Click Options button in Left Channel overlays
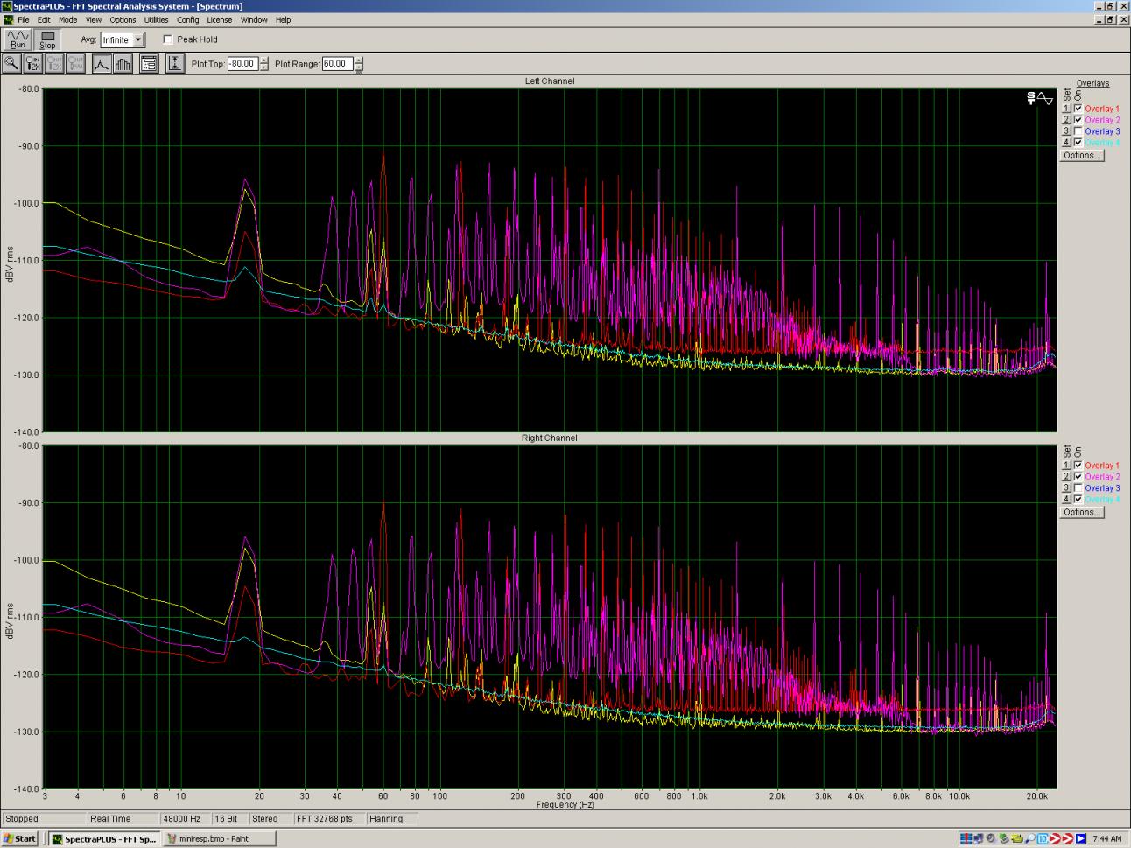This screenshot has height=848, width=1131. pos(1081,155)
